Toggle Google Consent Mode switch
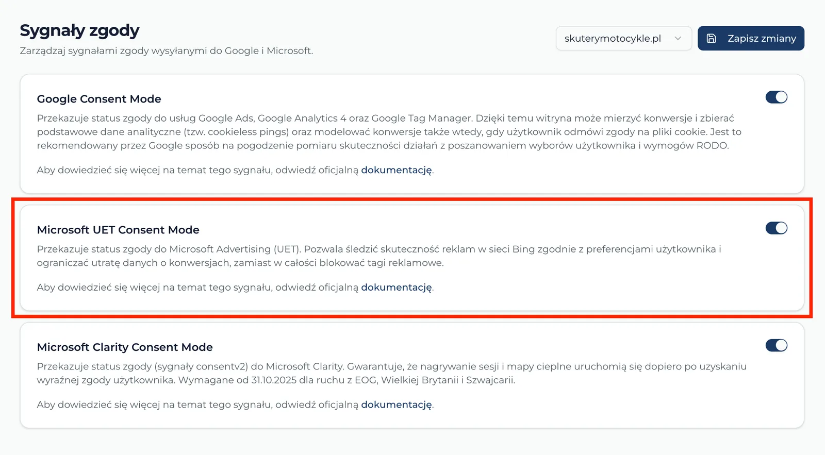825x455 pixels. click(777, 97)
